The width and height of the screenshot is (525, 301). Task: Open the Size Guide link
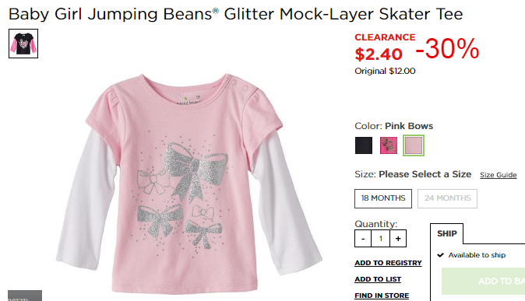point(499,175)
